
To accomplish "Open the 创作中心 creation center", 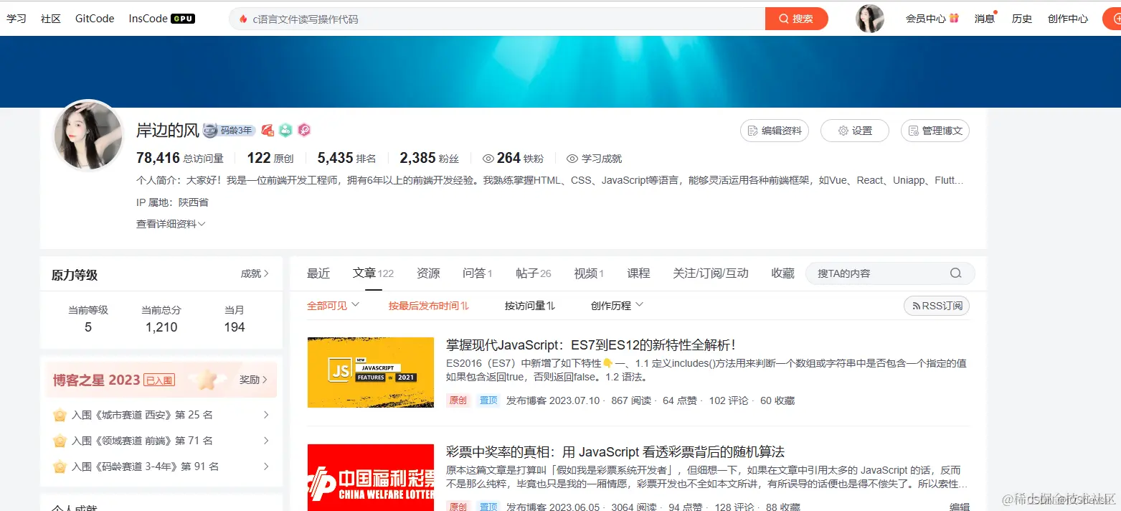I will [x=1067, y=19].
